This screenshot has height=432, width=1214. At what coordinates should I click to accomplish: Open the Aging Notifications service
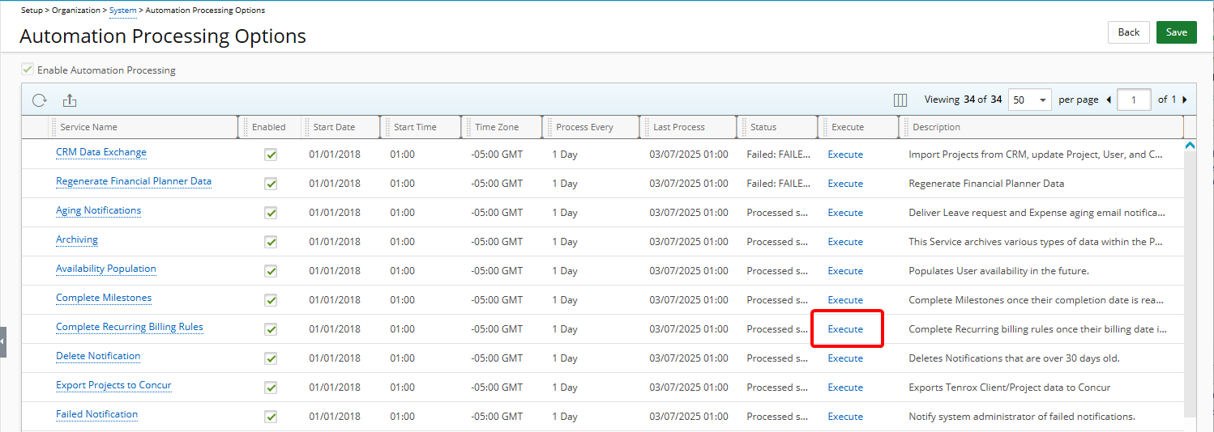[98, 210]
